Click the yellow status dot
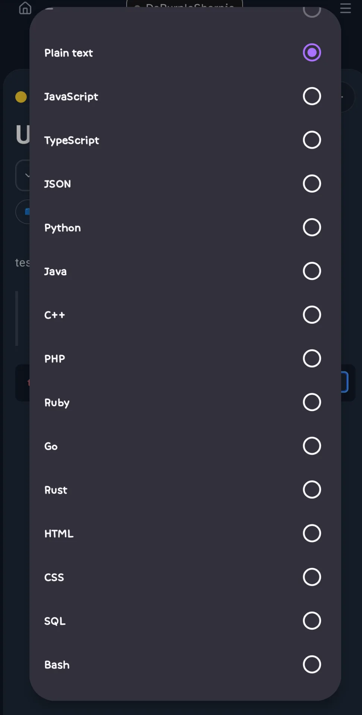362x715 pixels. pyautogui.click(x=20, y=97)
